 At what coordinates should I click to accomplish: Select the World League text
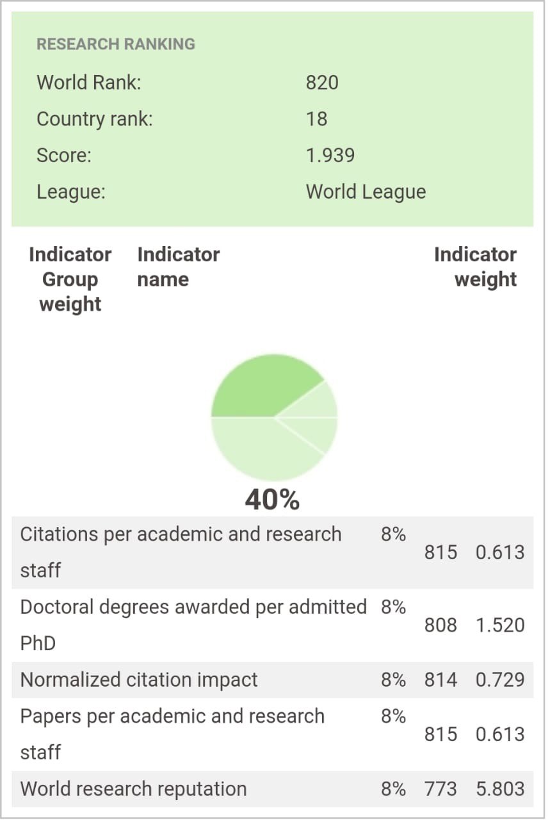coord(366,192)
